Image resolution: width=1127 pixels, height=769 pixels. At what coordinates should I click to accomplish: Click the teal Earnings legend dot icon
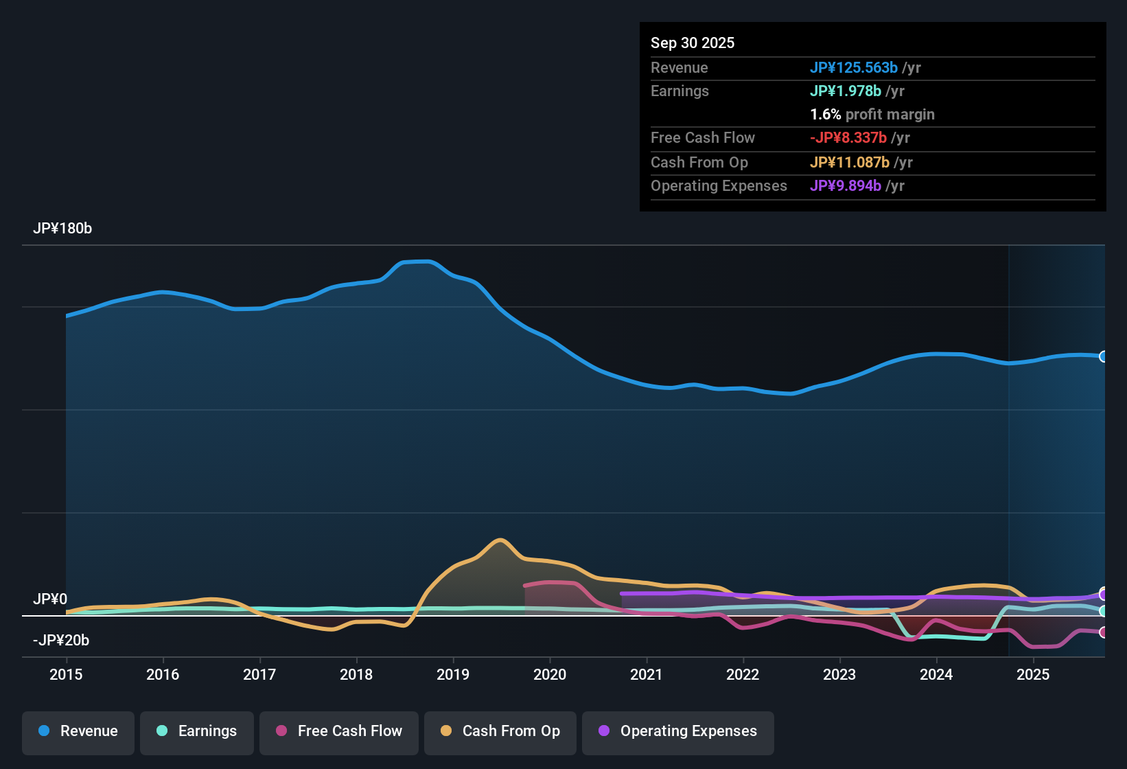(162, 731)
